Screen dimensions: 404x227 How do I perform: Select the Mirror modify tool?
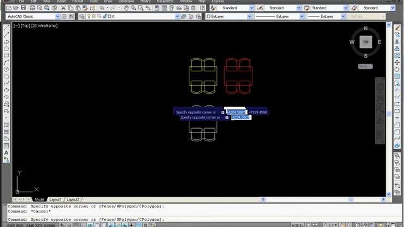pos(397,42)
